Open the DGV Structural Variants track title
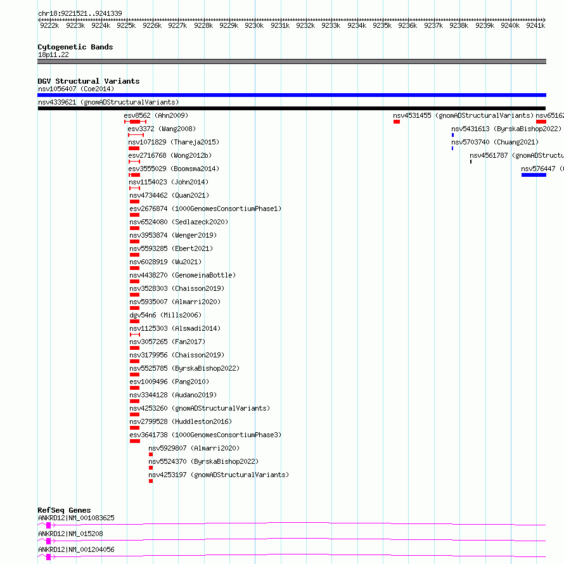The height and width of the screenshot is (564, 564). pyautogui.click(x=89, y=81)
